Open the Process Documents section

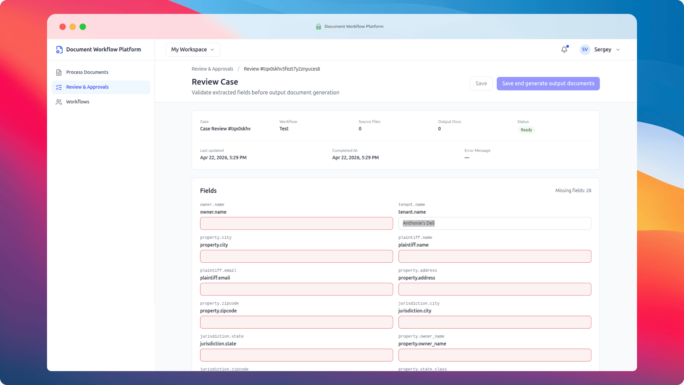click(87, 72)
